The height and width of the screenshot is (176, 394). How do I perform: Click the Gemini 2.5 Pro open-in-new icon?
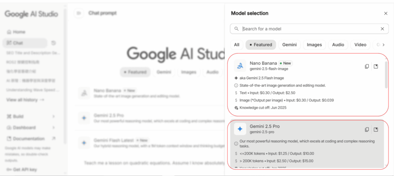(x=376, y=129)
